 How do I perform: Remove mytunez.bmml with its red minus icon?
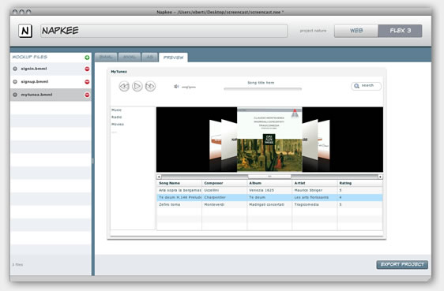click(x=87, y=95)
